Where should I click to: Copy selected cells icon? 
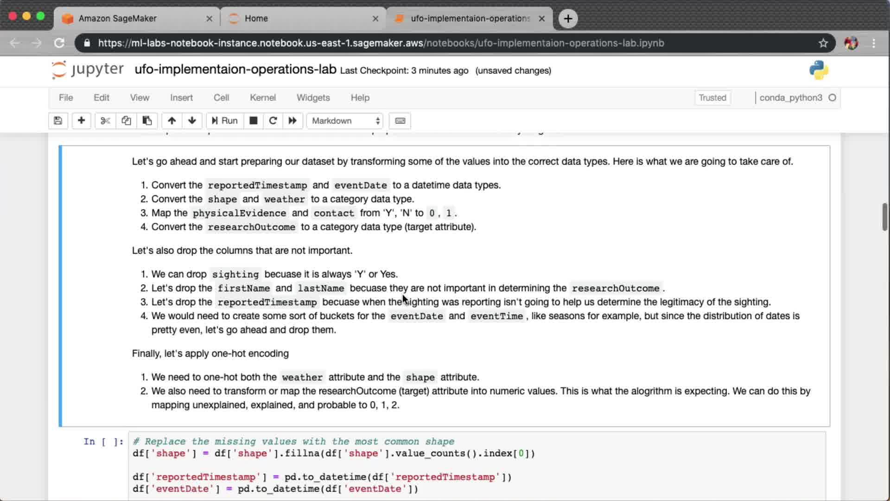(126, 121)
